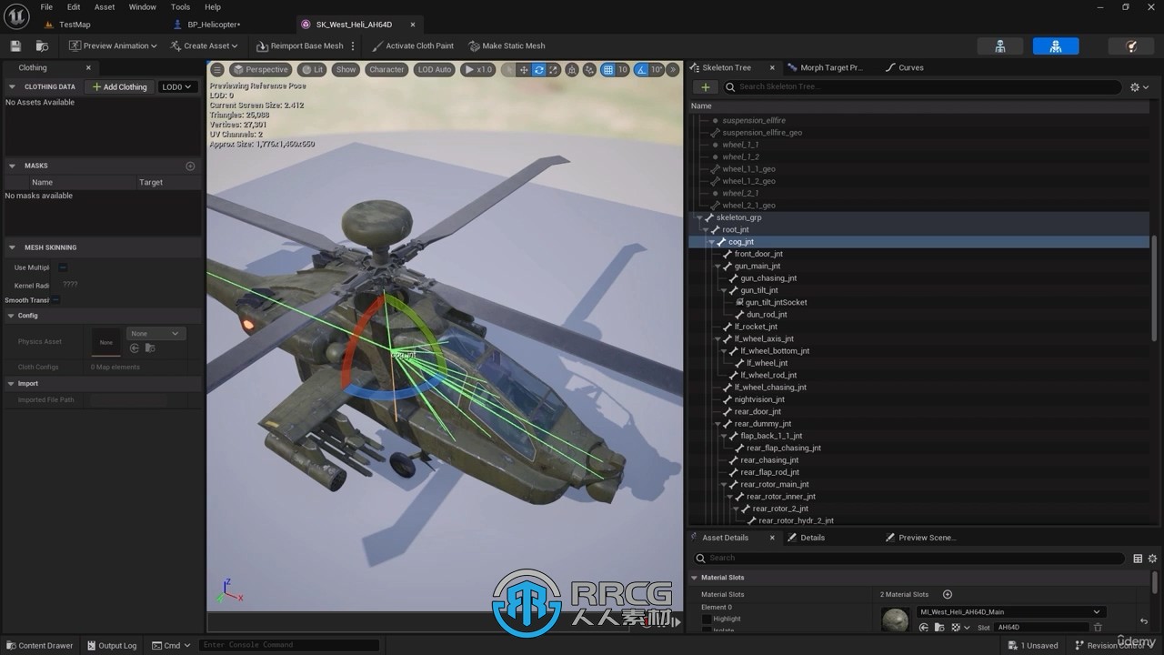
Task: Switch to BP_Helicopter tab
Action: click(x=214, y=25)
